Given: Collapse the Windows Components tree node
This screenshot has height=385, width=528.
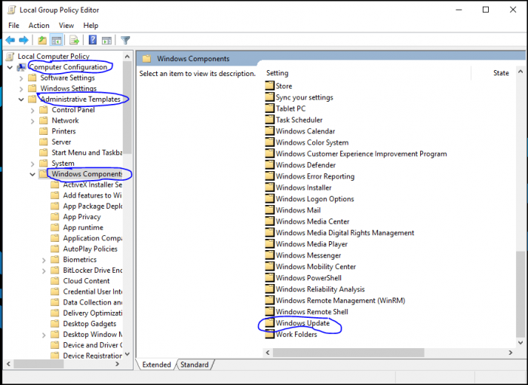Looking at the screenshot, I should (x=32, y=174).
